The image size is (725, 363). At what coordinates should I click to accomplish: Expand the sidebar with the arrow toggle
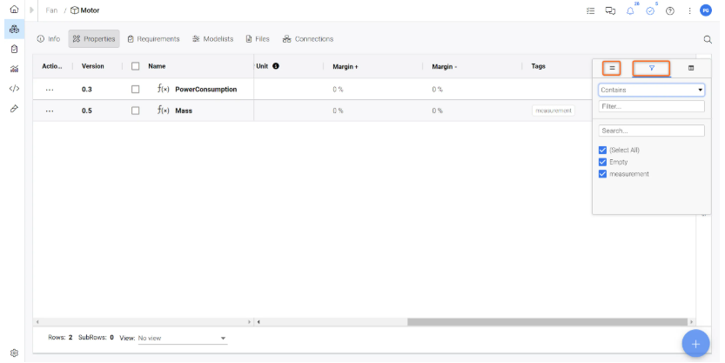coord(31,10)
